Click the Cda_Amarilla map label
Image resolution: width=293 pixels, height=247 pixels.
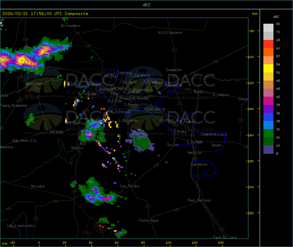(24, 141)
